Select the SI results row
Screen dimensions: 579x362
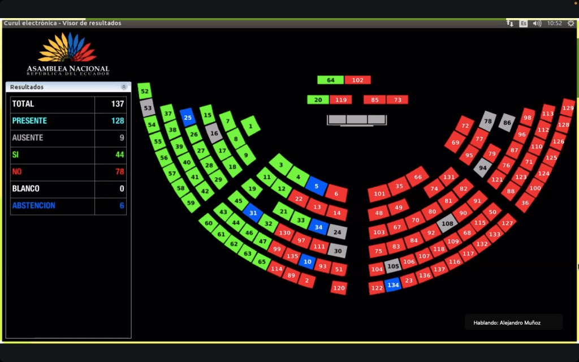(x=68, y=155)
